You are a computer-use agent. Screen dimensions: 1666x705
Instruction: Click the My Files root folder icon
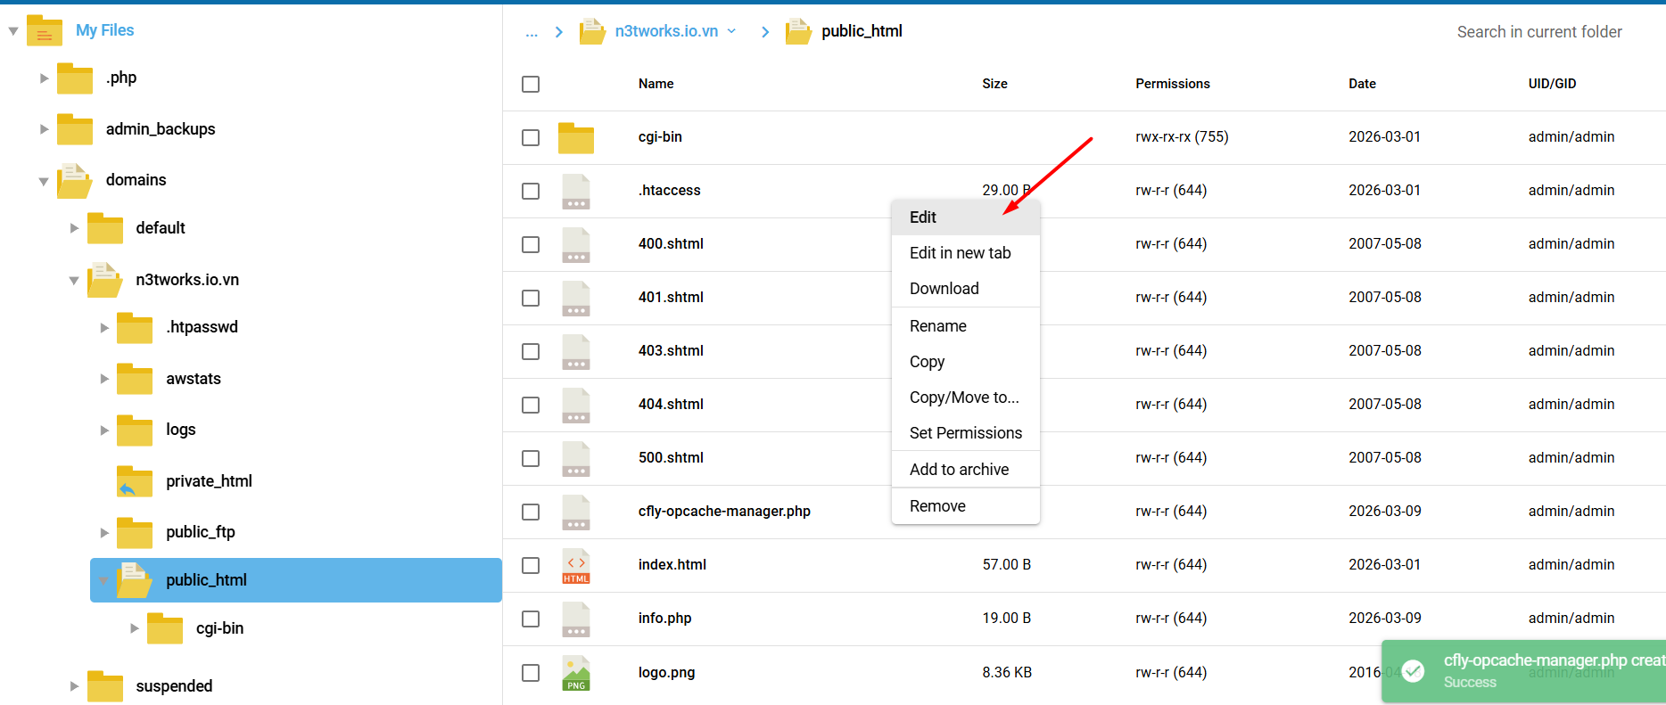[45, 31]
